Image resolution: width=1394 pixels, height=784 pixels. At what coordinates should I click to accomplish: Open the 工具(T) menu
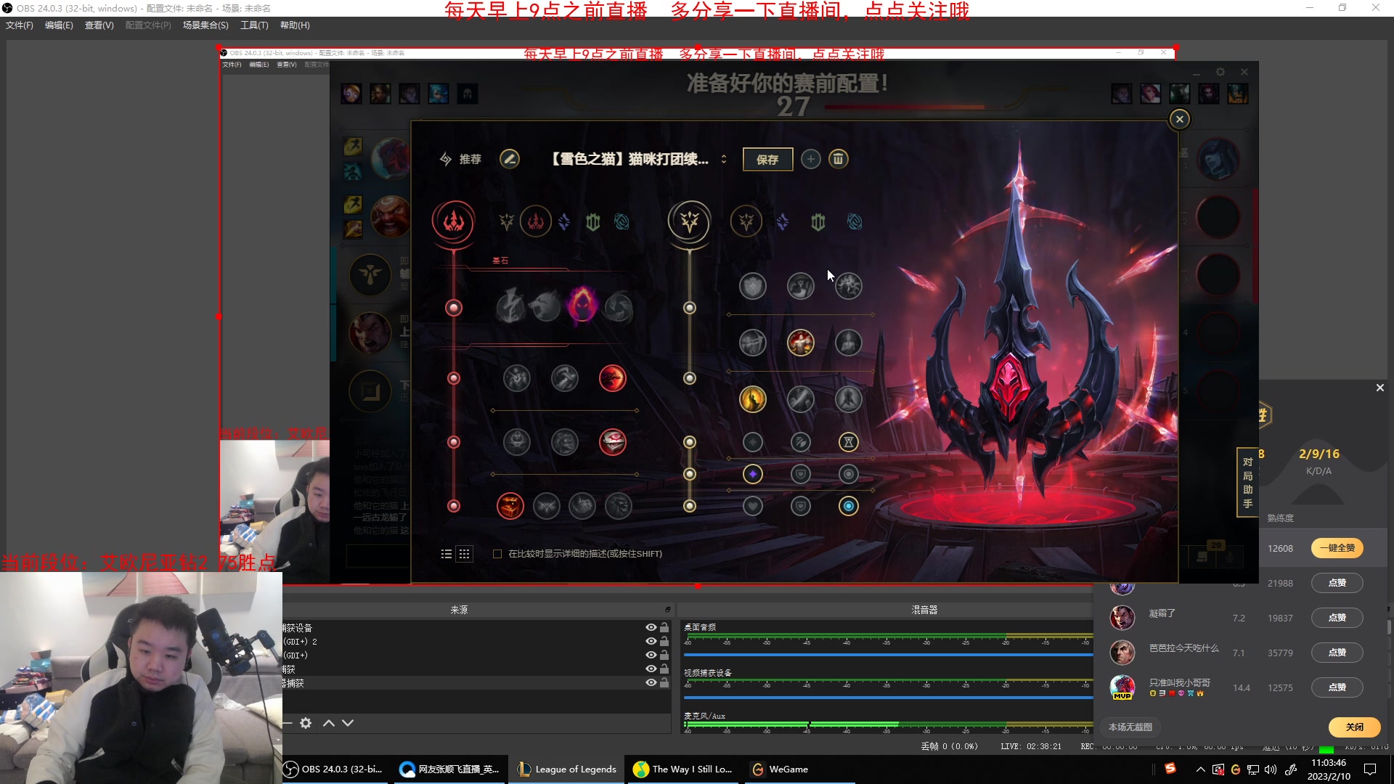point(254,25)
